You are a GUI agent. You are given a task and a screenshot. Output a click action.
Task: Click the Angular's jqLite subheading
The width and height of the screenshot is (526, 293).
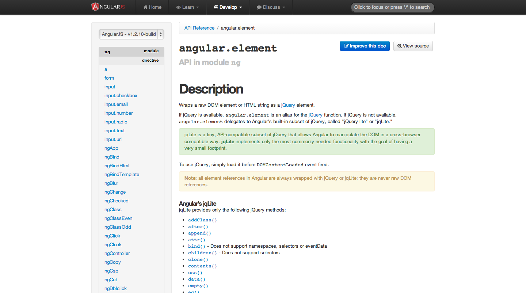click(198, 203)
